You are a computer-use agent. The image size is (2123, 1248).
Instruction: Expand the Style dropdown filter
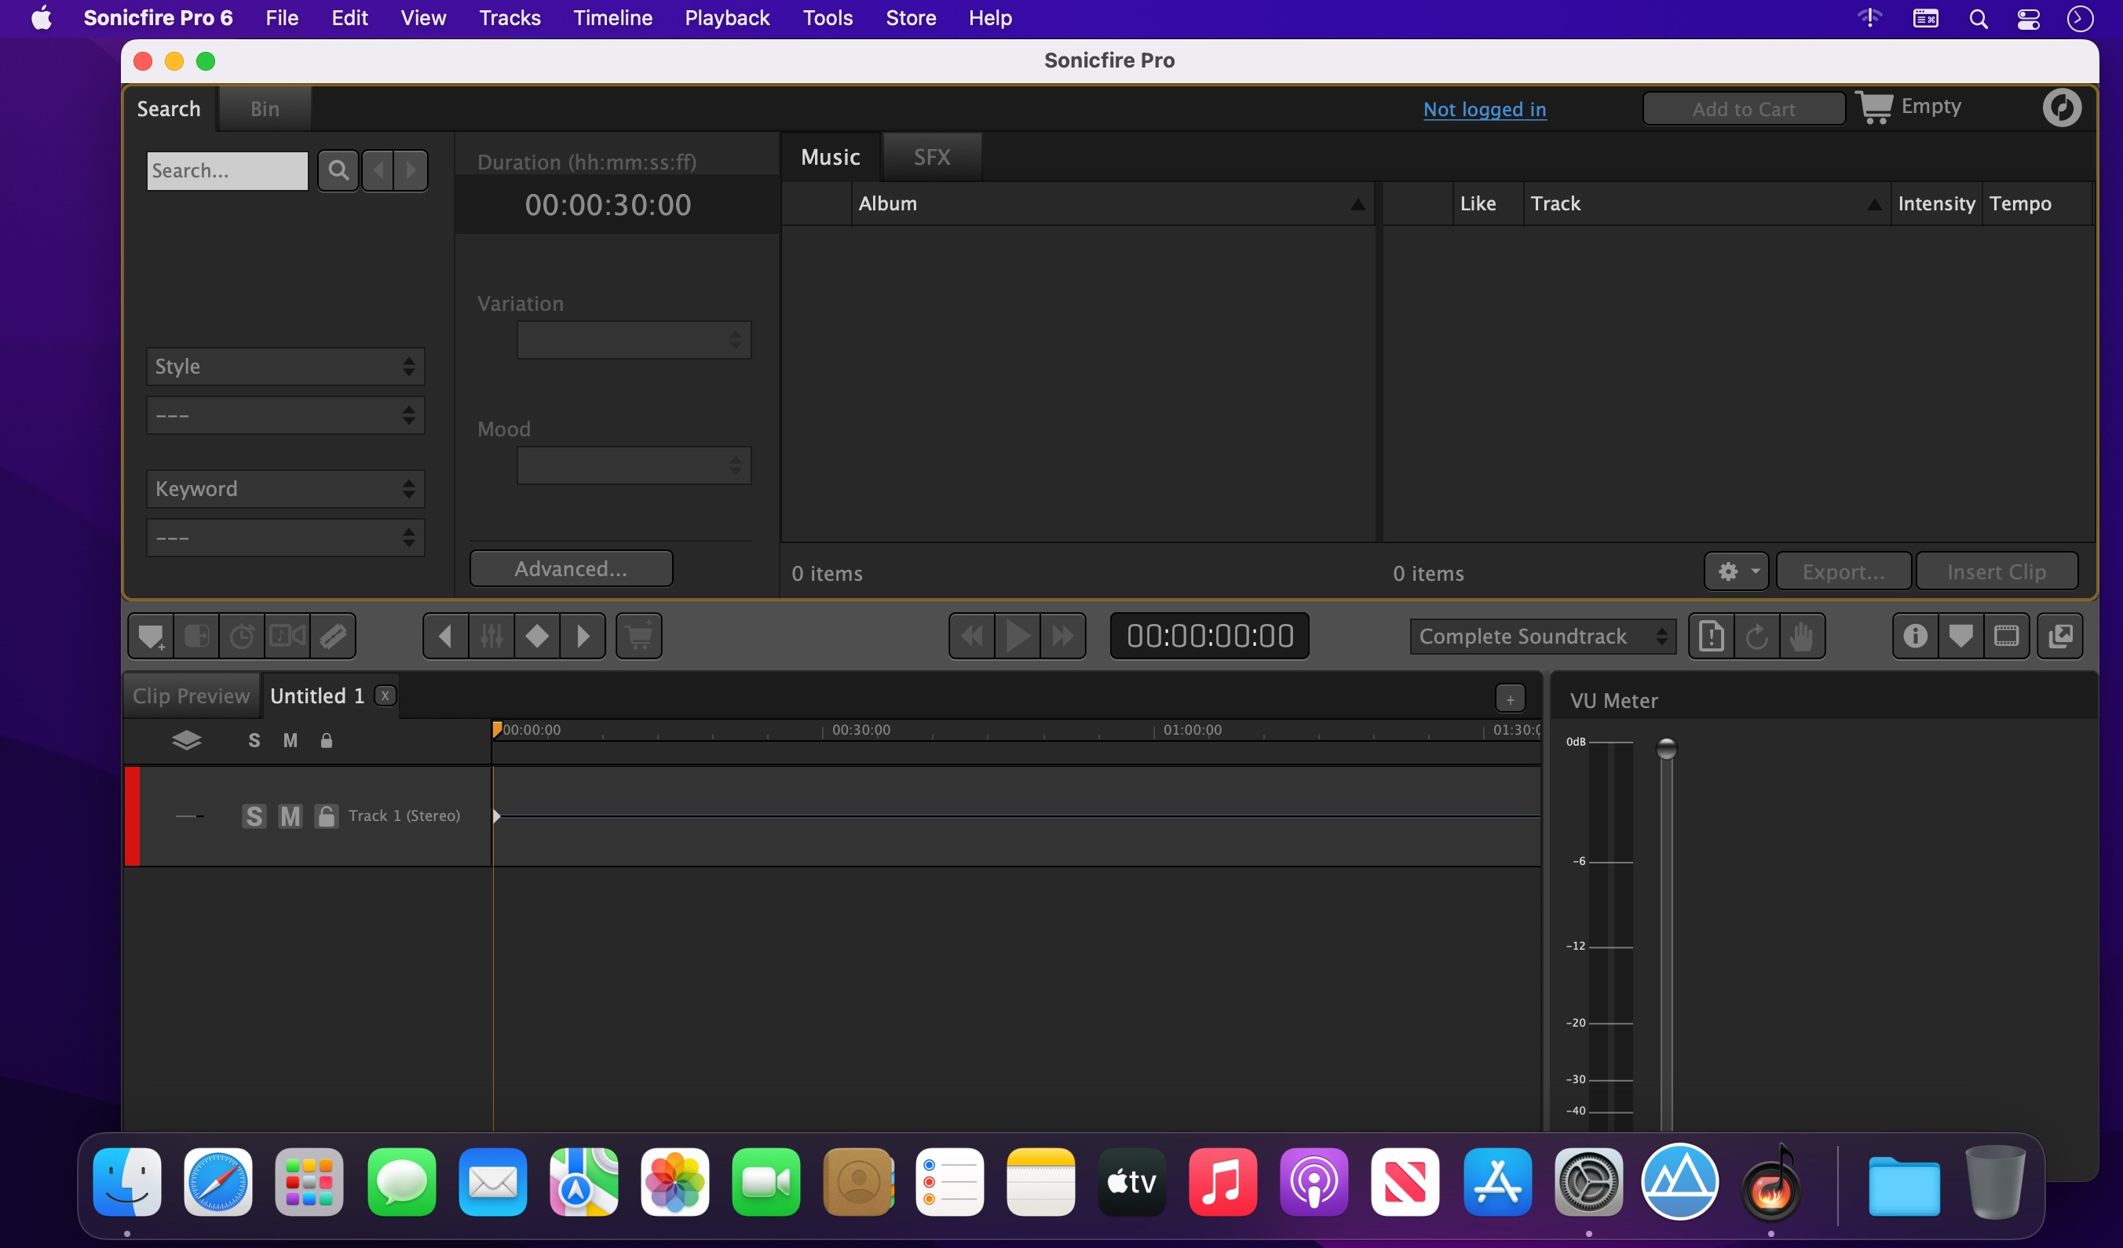point(283,366)
